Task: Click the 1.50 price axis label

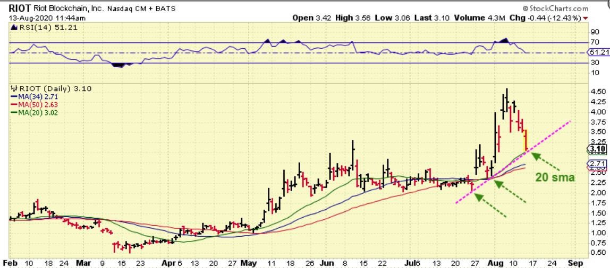Action: [598, 212]
